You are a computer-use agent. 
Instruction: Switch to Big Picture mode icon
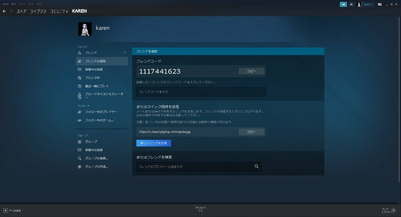[x=380, y=4]
